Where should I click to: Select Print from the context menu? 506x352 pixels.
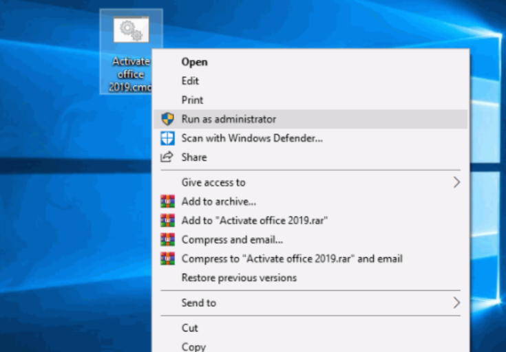click(310, 100)
